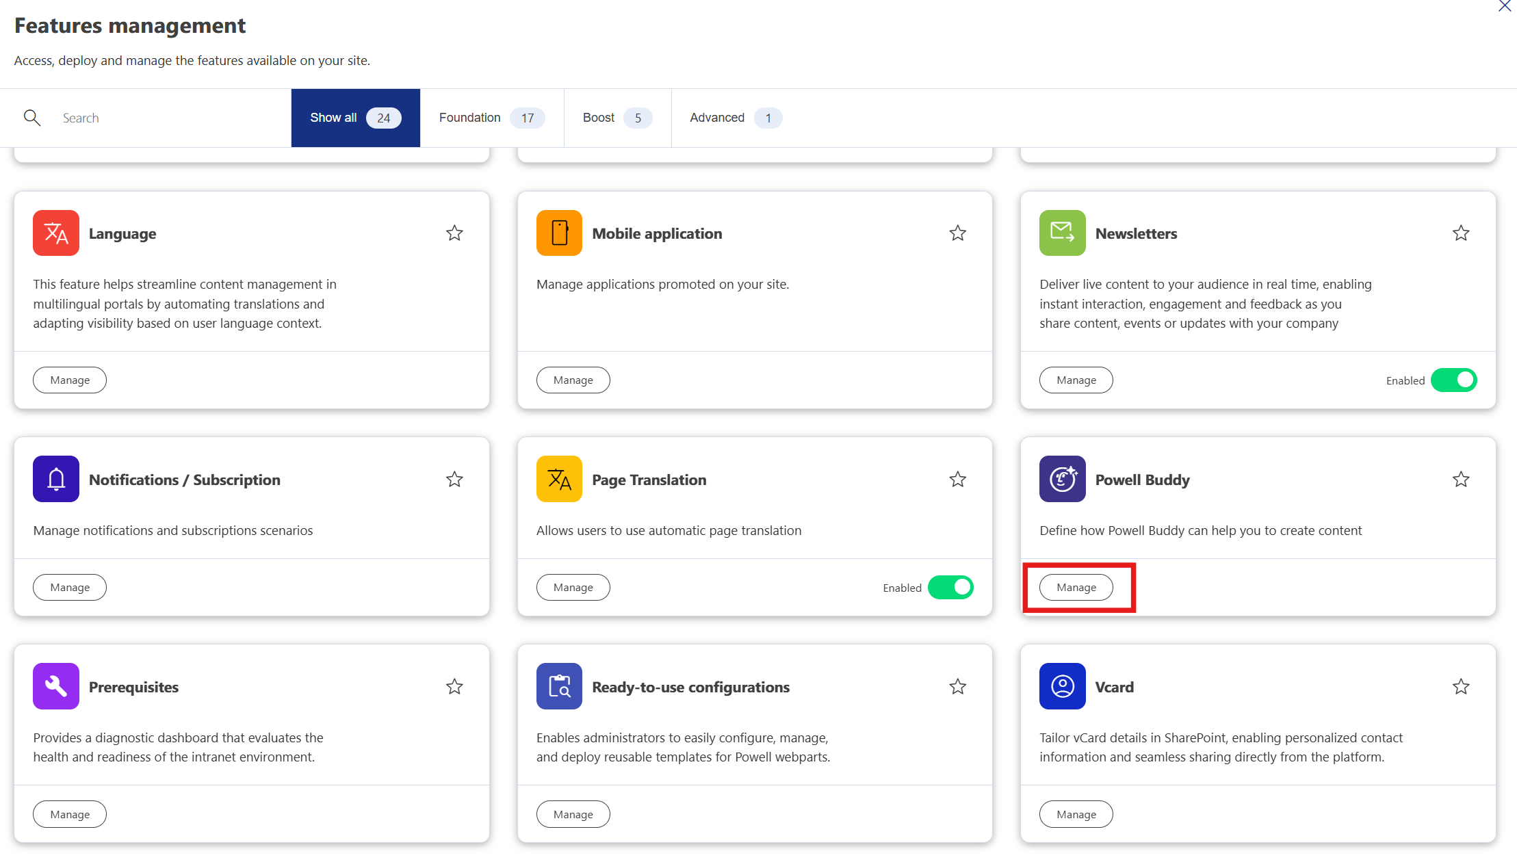Click the Features management heading
The height and width of the screenshot is (862, 1517).
(130, 25)
